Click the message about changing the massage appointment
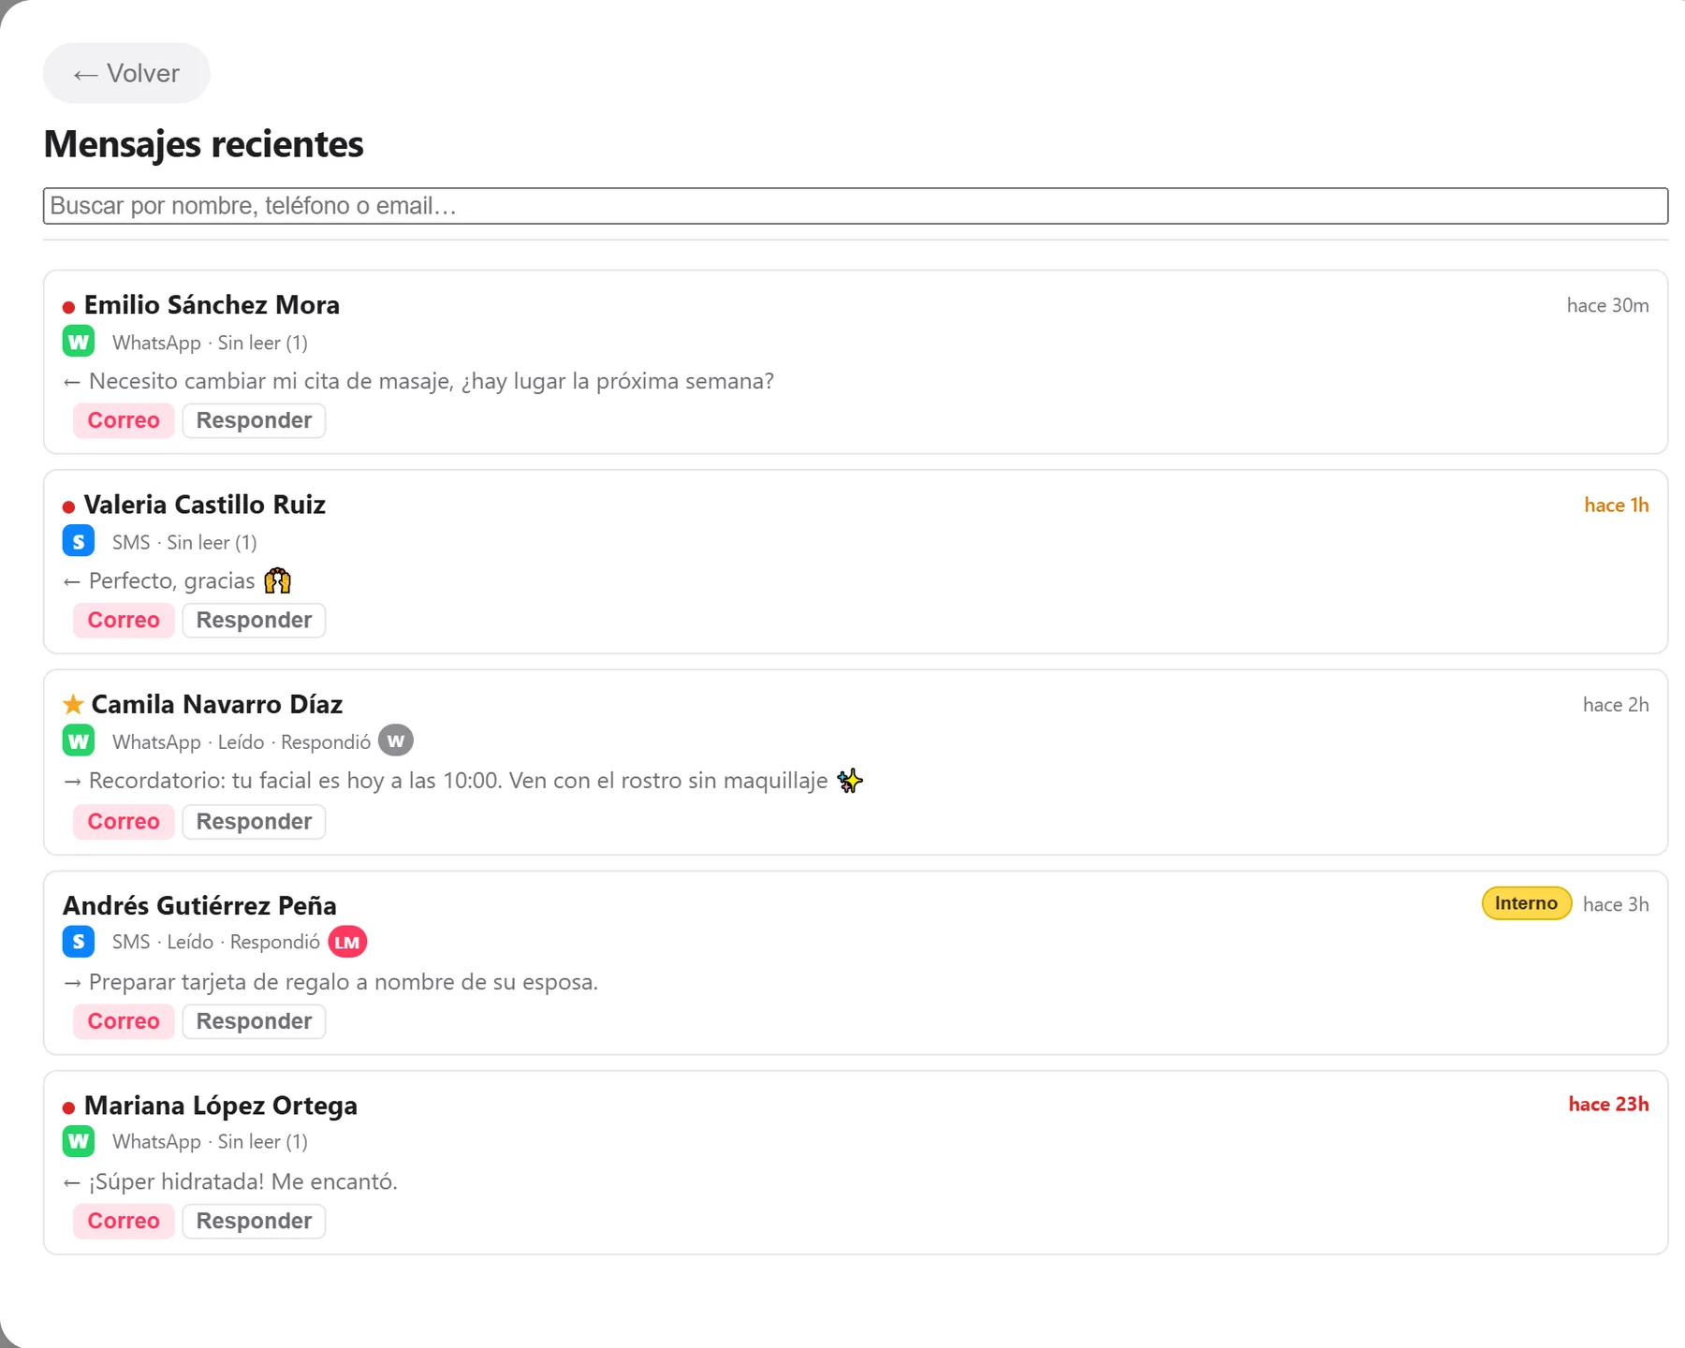Image resolution: width=1685 pixels, height=1348 pixels. (418, 381)
